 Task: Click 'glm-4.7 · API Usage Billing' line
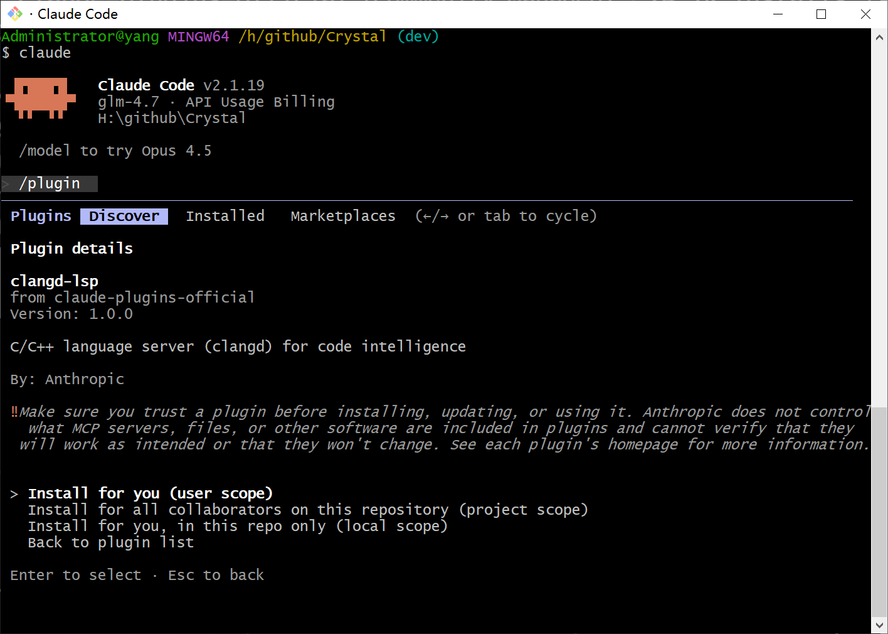(x=216, y=102)
